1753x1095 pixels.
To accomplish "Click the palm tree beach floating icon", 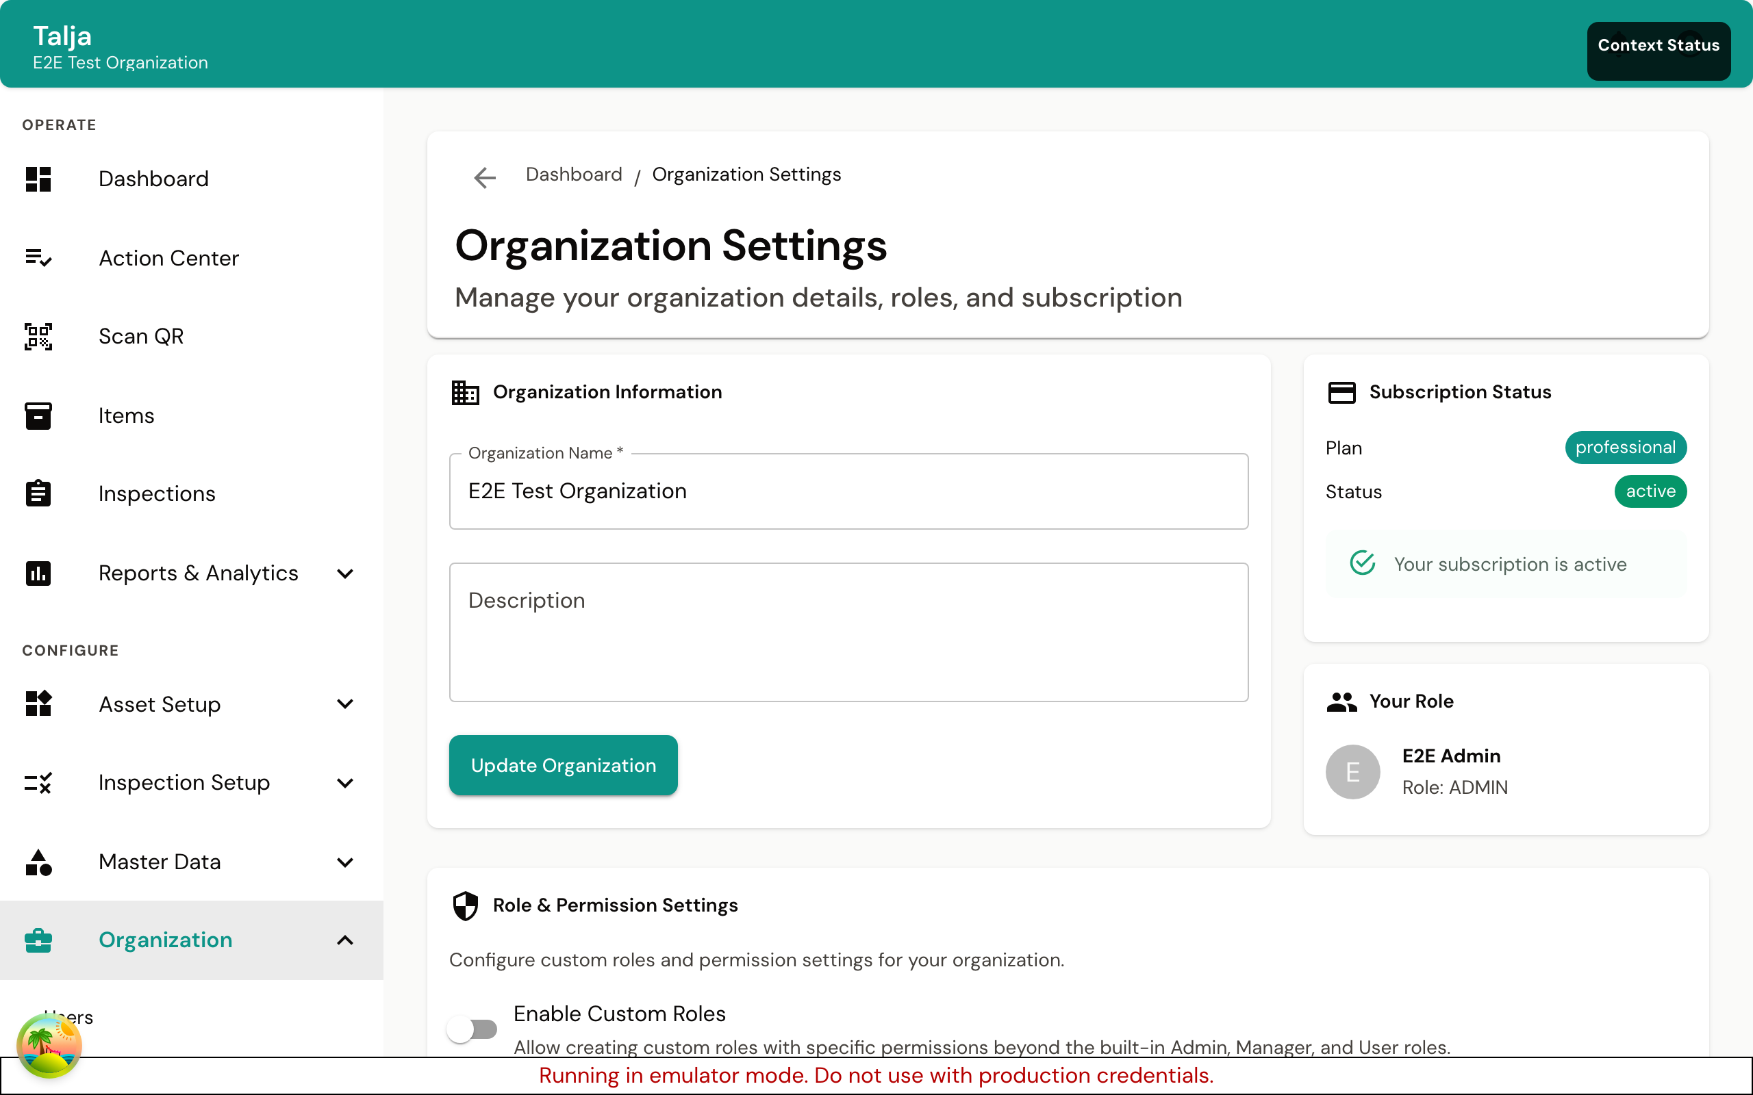I will [49, 1046].
